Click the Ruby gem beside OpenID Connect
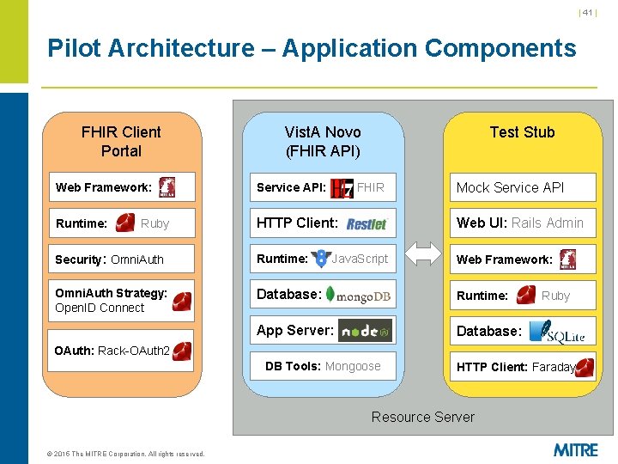The height and width of the screenshot is (464, 618). click(x=182, y=302)
